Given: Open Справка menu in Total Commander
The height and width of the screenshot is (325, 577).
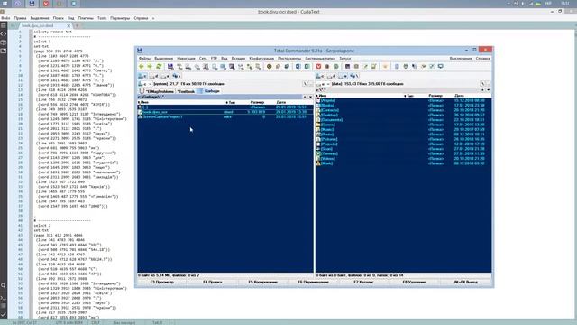Looking at the screenshot, I should tap(482, 59).
